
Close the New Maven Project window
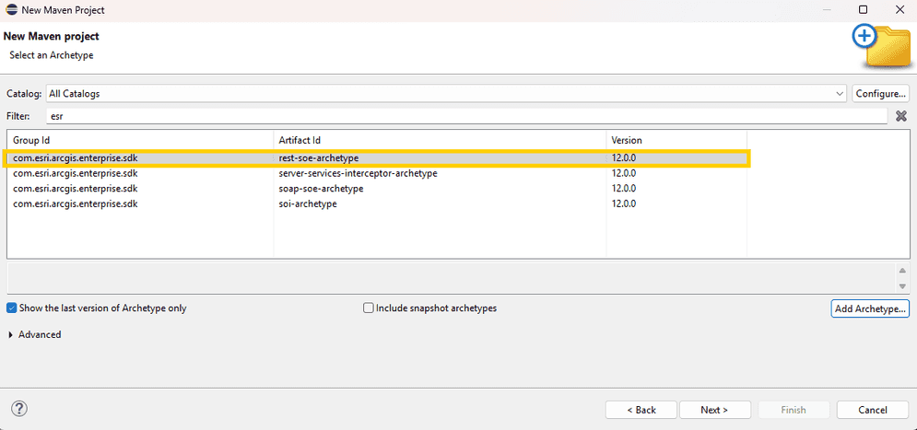click(x=900, y=10)
